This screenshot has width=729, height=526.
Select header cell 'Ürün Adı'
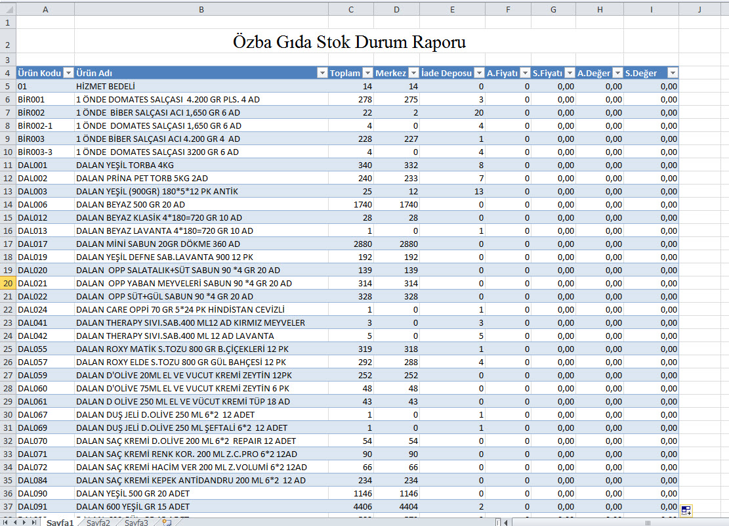pos(201,73)
